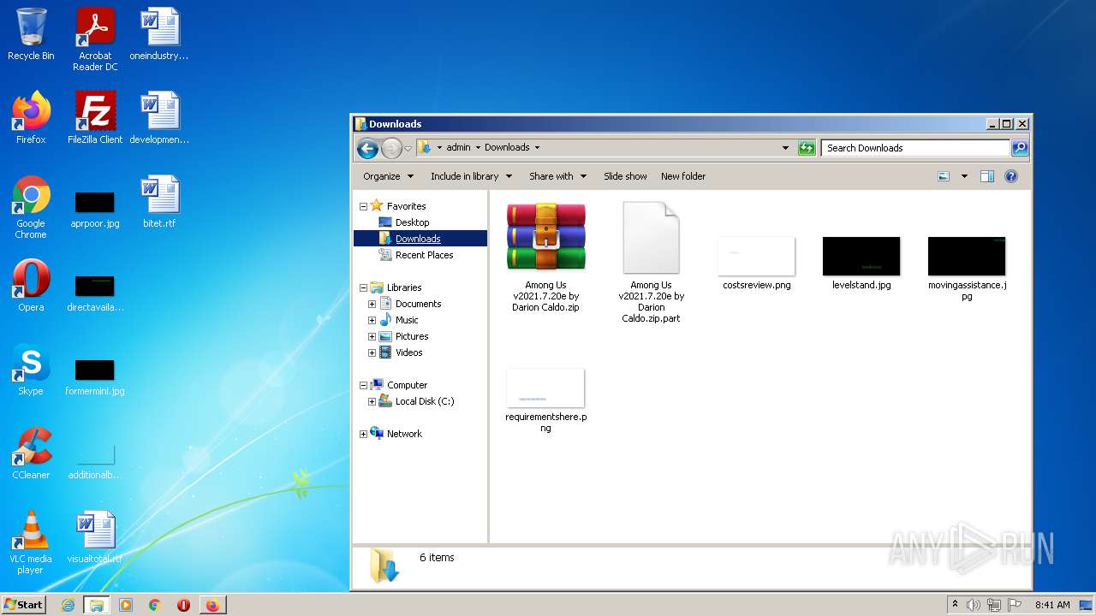1096x616 pixels.
Task: Click the Search Downloads field
Action: tap(915, 148)
